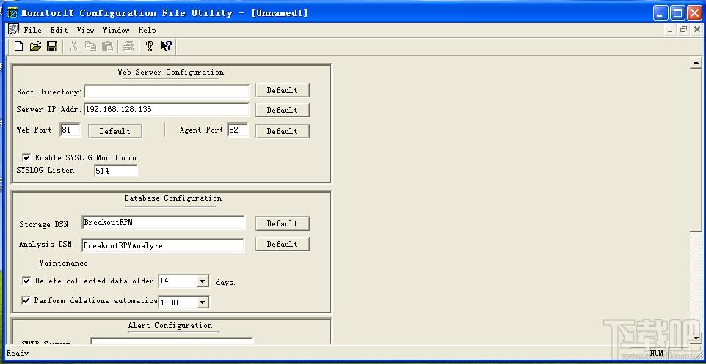Reset Server IP Addr with Default button
The image size is (706, 364).
(x=283, y=110)
